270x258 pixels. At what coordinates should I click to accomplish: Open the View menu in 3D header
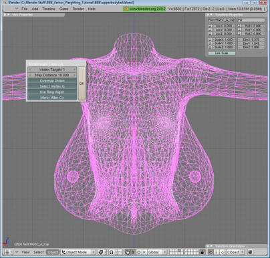click(x=25, y=252)
